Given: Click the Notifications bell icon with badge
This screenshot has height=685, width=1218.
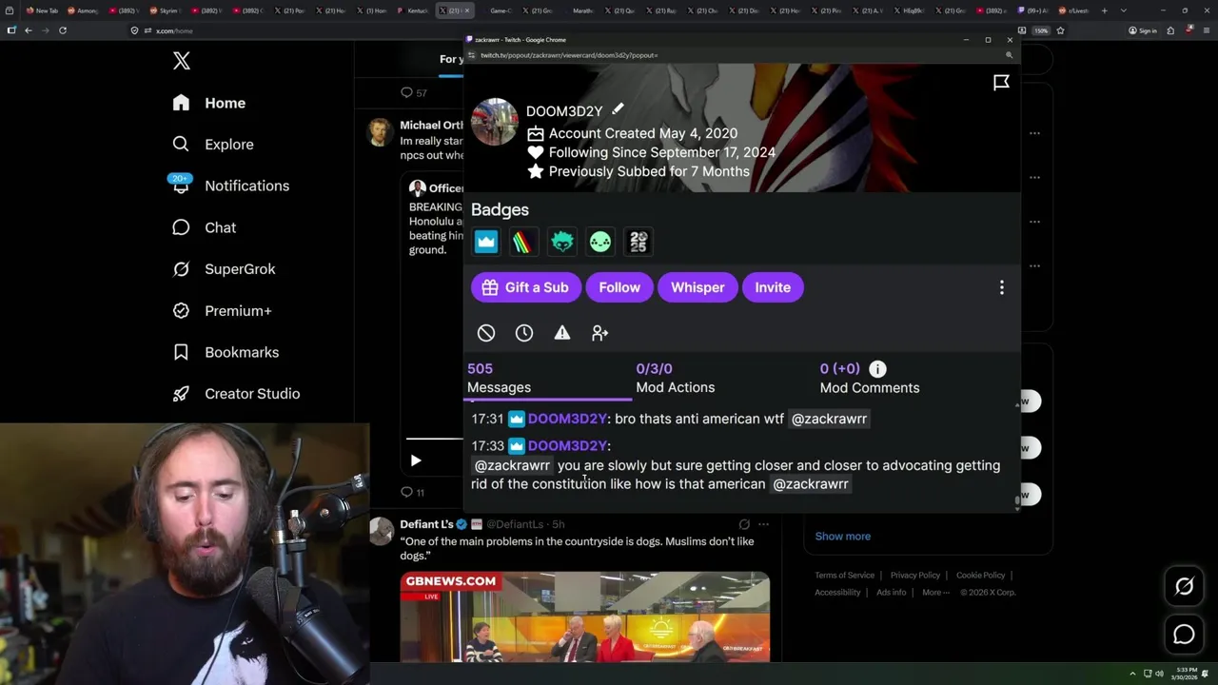Looking at the screenshot, I should [x=180, y=184].
